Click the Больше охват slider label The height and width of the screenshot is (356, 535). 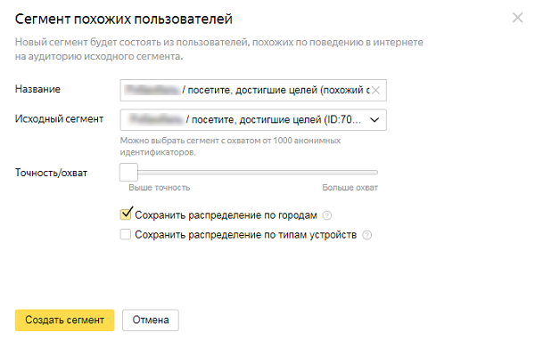click(350, 188)
